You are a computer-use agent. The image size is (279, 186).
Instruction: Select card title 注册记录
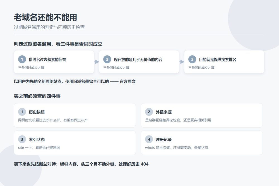pyautogui.click(x=164, y=140)
